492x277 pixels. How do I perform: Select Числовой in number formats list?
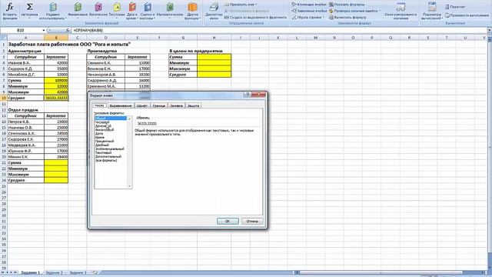(102, 122)
